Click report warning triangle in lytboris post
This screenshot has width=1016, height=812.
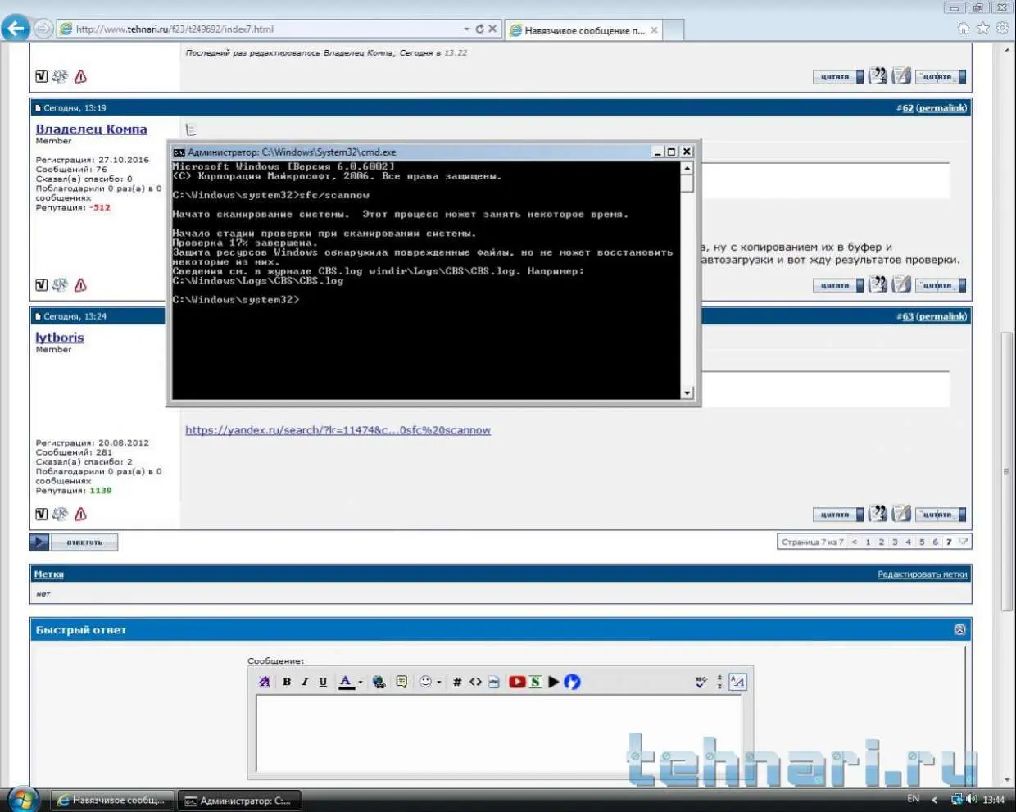[80, 515]
